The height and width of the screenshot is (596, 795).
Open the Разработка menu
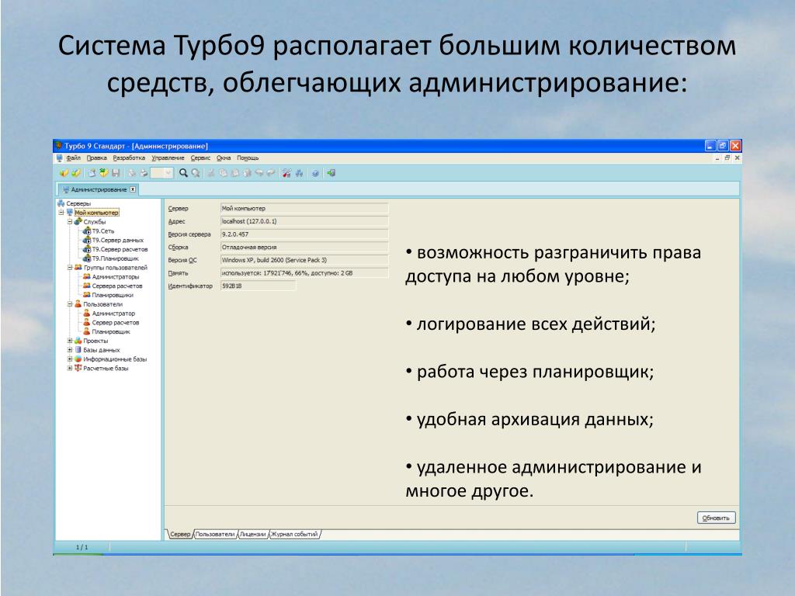[x=129, y=158]
